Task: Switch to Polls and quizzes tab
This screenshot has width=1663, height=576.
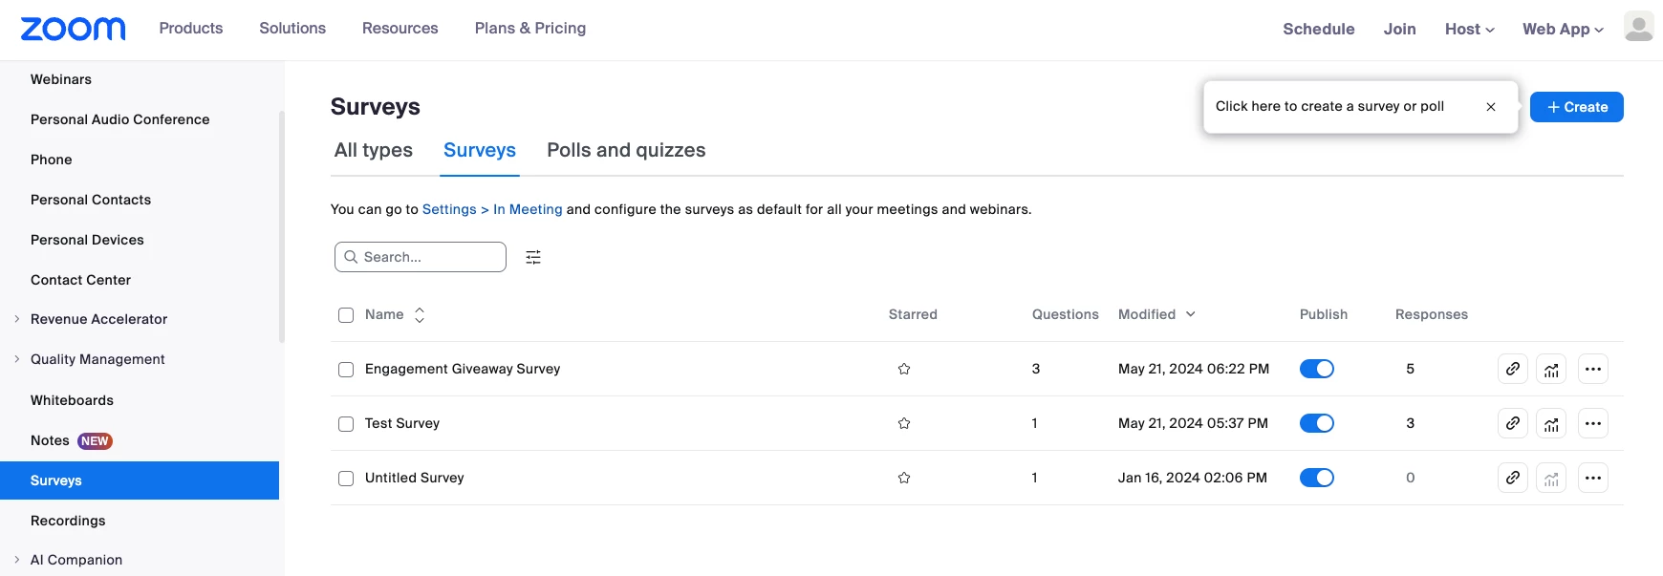Action: click(x=626, y=150)
